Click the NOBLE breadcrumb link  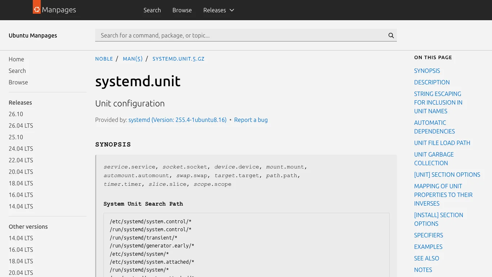(104, 59)
